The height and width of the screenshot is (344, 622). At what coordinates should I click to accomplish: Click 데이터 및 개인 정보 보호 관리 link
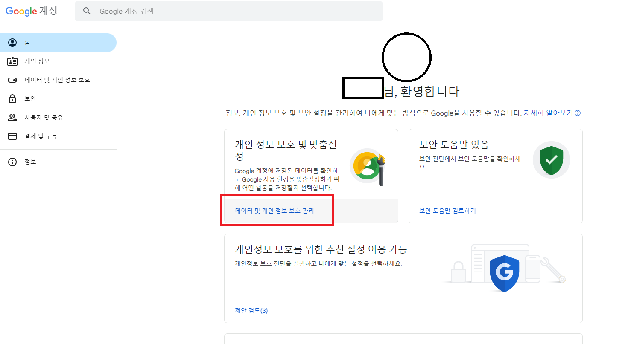274,211
